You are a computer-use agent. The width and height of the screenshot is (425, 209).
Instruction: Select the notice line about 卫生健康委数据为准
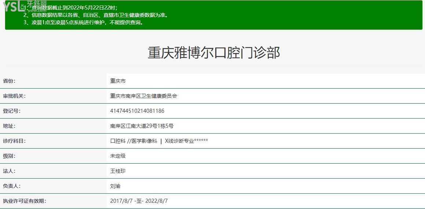click(96, 15)
